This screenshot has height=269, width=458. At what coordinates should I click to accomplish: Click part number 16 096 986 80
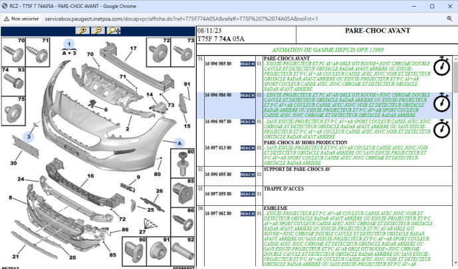pos(218,95)
